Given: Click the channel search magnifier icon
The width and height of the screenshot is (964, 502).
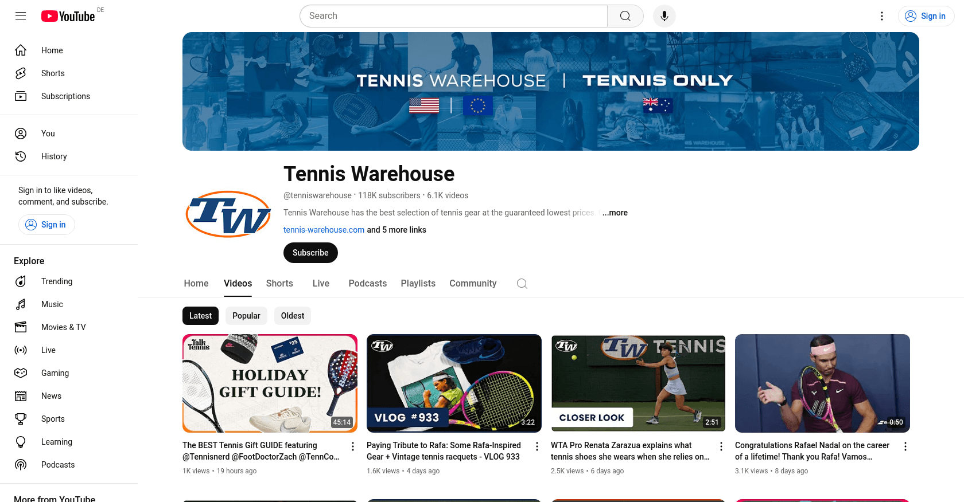Looking at the screenshot, I should tap(522, 284).
